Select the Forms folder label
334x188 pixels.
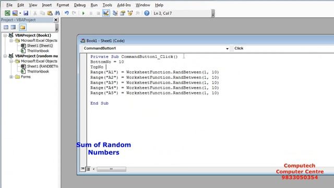point(26,77)
